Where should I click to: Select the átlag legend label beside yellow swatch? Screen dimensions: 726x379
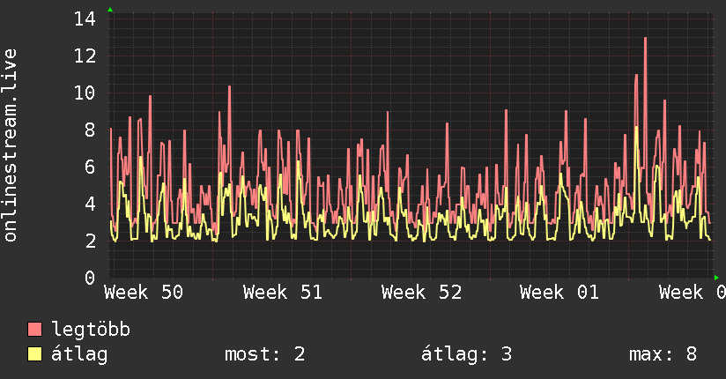click(79, 354)
